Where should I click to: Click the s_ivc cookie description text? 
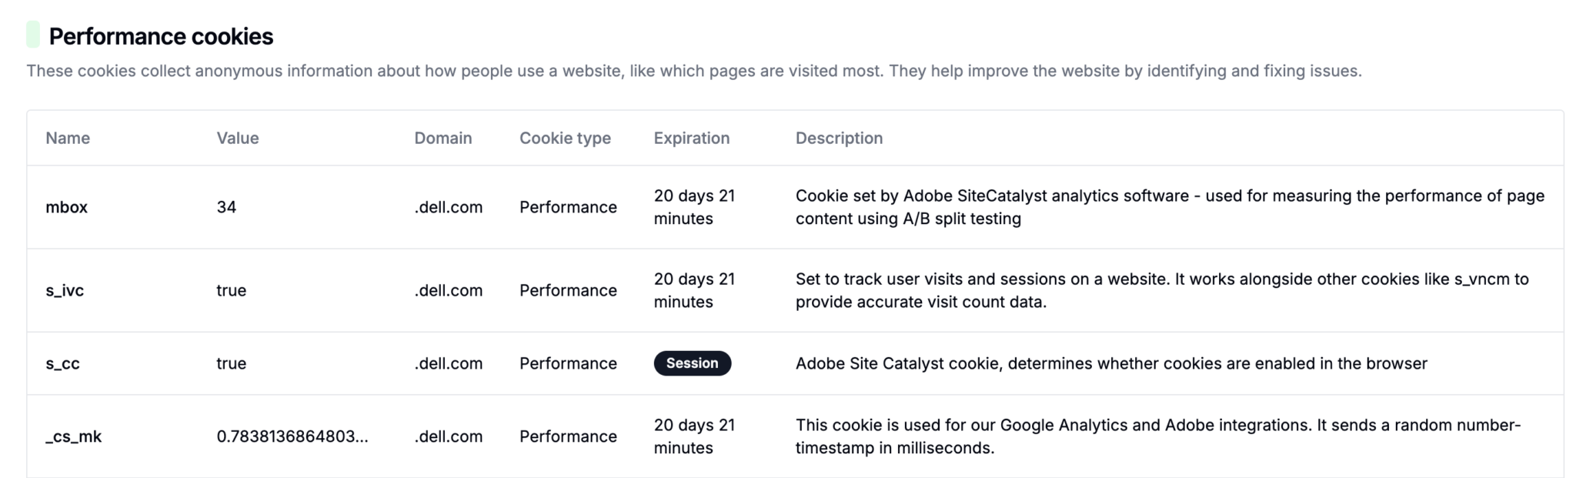point(1161,290)
